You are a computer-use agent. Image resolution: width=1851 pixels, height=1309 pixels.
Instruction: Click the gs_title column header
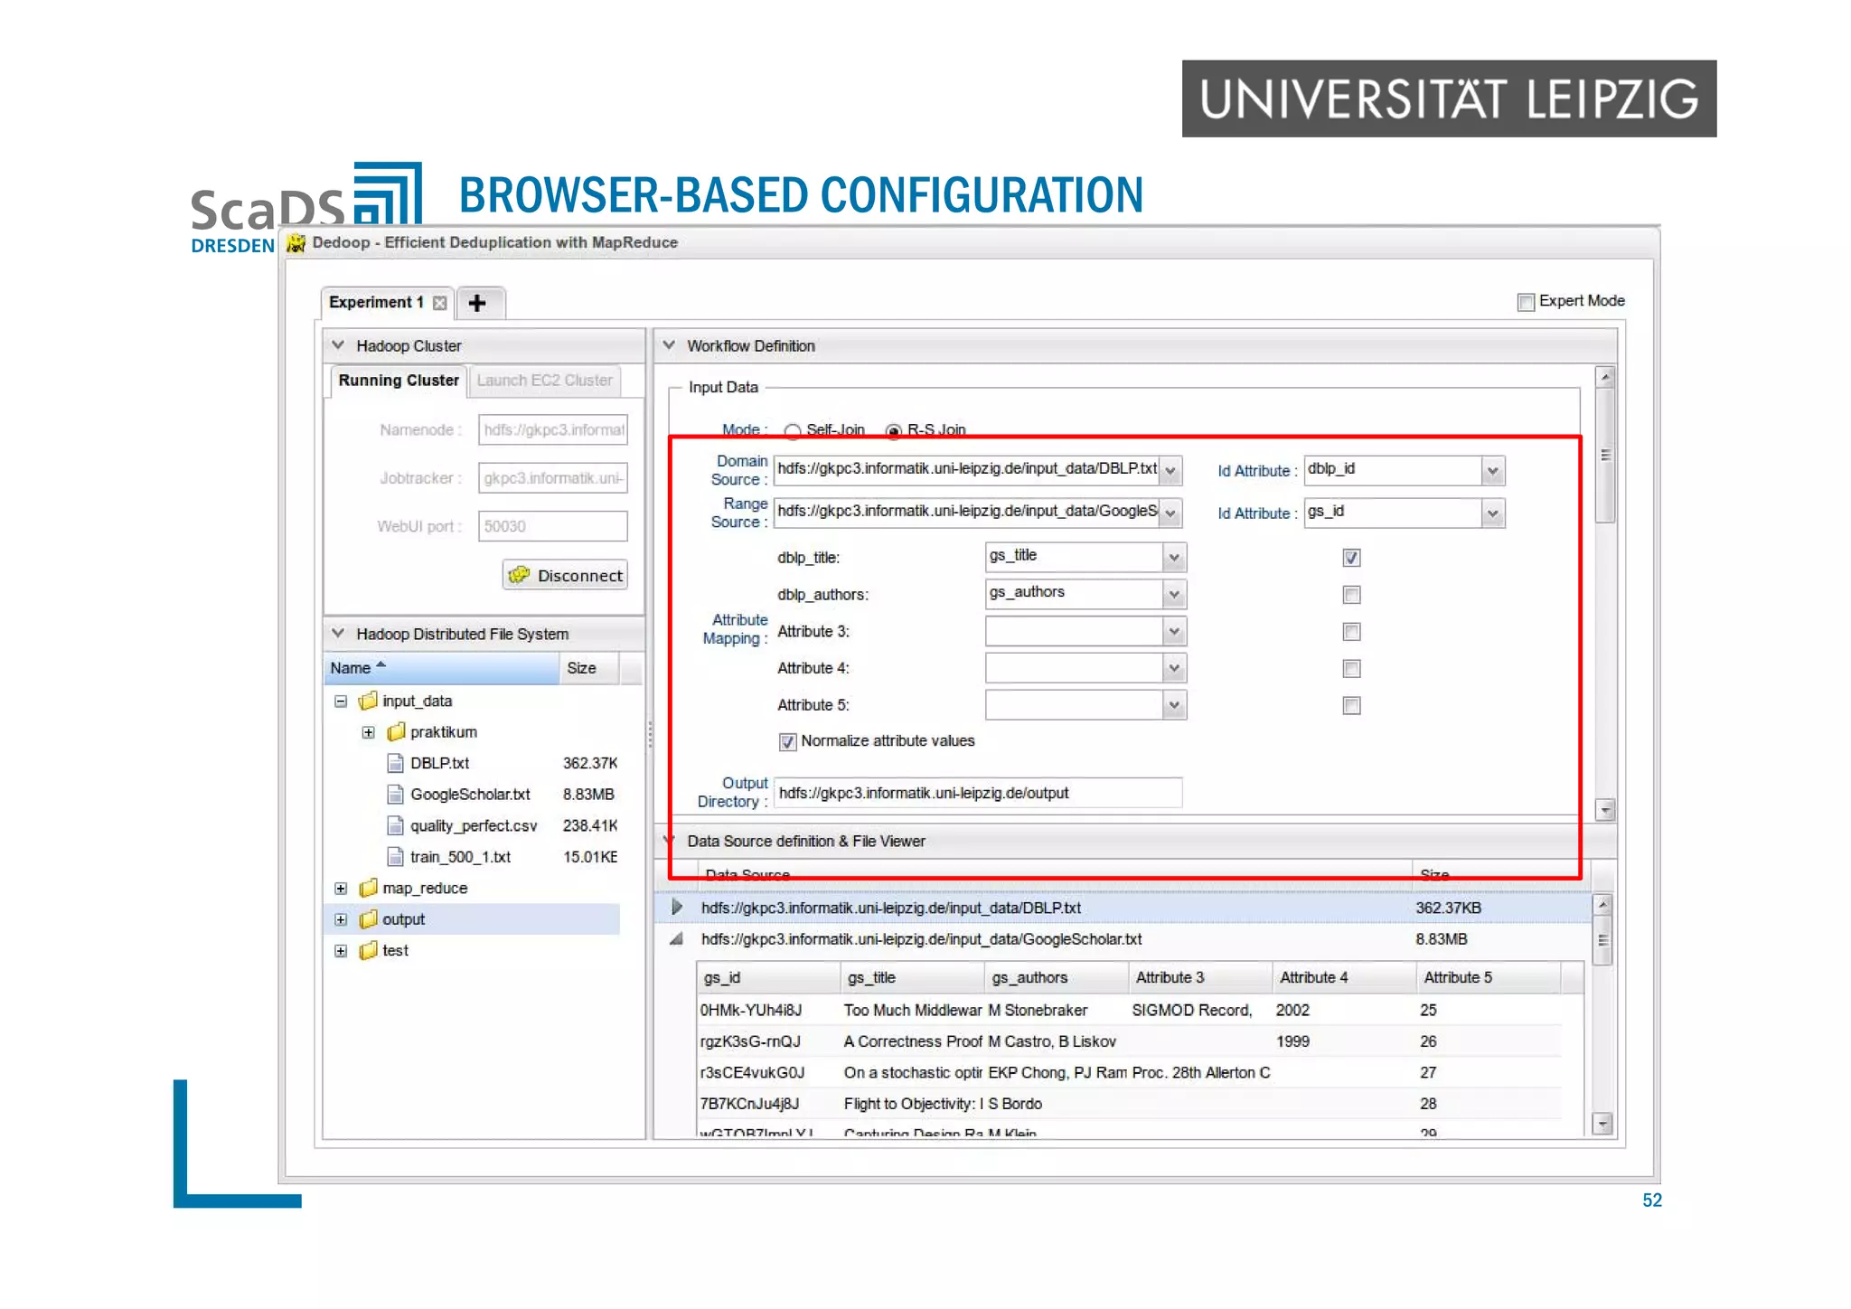(x=912, y=977)
